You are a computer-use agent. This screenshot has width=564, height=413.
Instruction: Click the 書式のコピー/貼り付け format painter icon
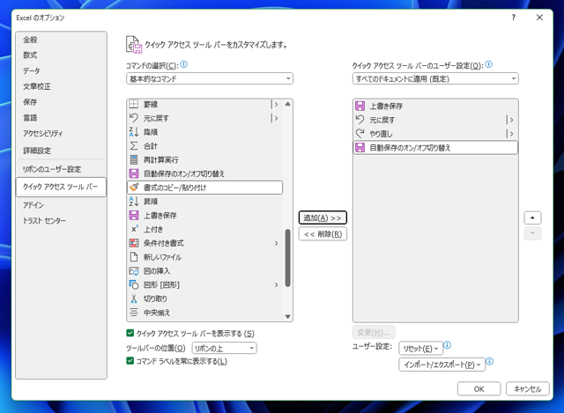134,188
